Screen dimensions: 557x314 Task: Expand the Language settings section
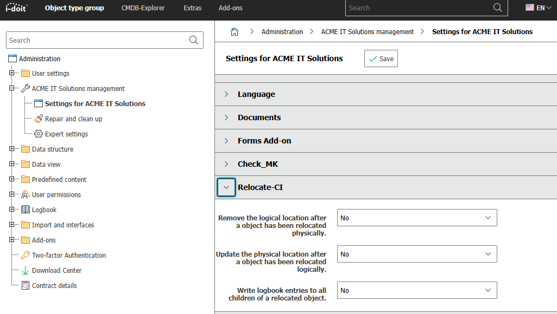[x=226, y=94]
